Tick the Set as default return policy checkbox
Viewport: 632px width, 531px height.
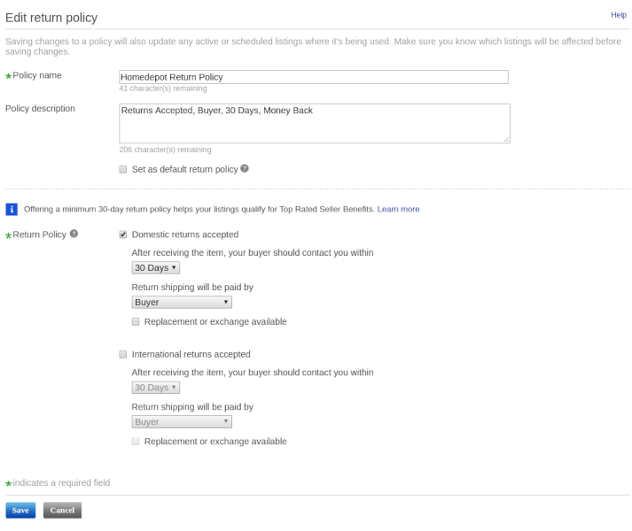(123, 170)
